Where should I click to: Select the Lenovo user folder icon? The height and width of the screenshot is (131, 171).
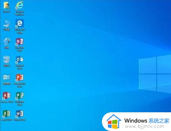coord(6,5)
